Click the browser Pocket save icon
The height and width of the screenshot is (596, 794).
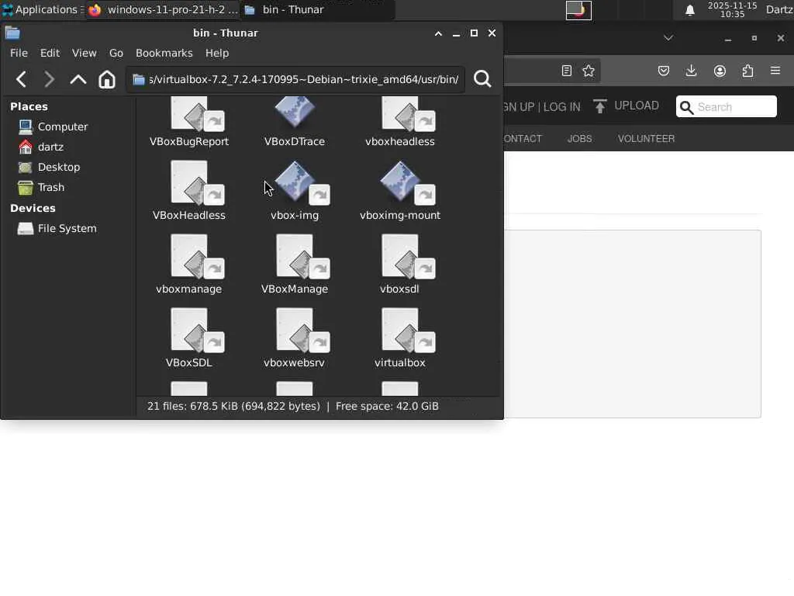coord(664,71)
